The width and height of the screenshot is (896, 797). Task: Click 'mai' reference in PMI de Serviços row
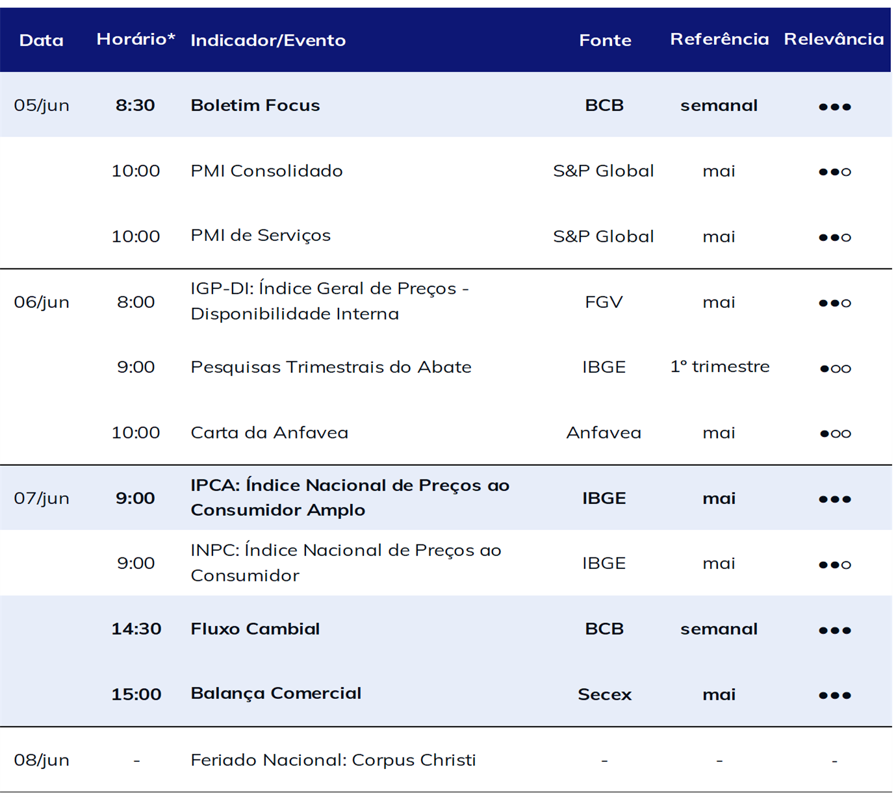click(719, 236)
